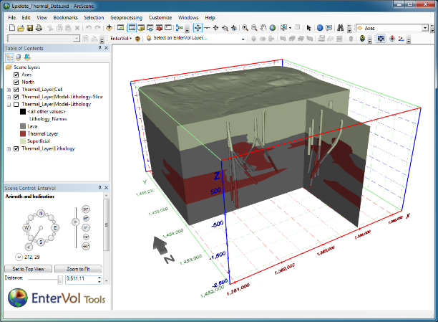Open the Find binoculars tool

tap(340, 28)
